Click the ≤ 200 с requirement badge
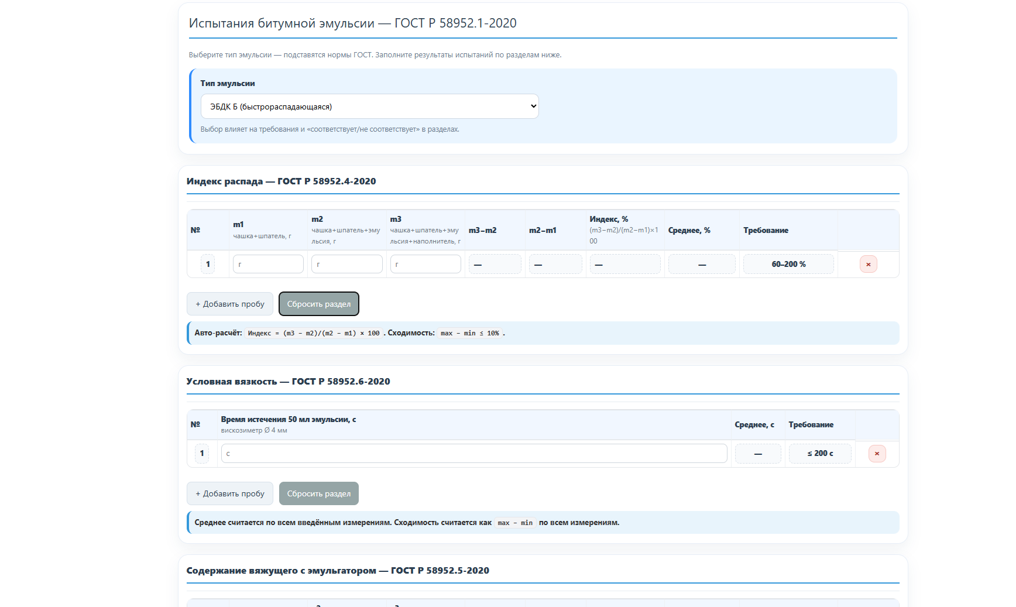The height and width of the screenshot is (607, 1016). [819, 454]
